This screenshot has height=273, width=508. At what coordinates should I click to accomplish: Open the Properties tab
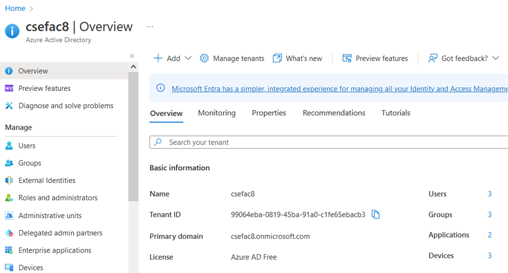269,113
